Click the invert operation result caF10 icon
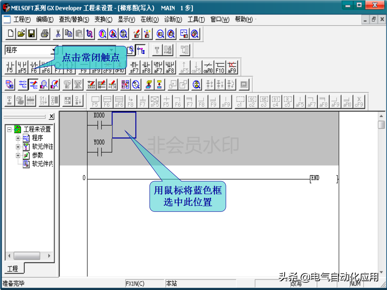The width and height of the screenshot is (387, 290). (208, 67)
